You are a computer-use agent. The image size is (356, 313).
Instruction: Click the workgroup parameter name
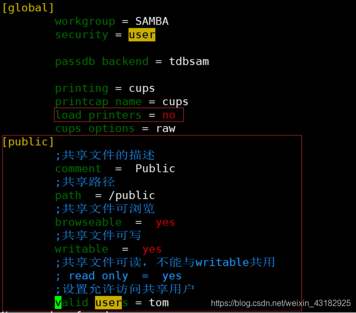coord(85,21)
